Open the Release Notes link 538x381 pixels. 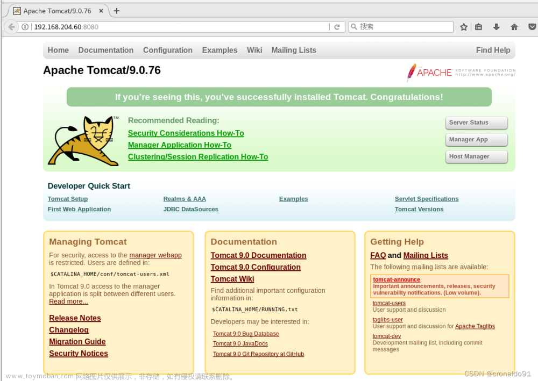(75, 318)
